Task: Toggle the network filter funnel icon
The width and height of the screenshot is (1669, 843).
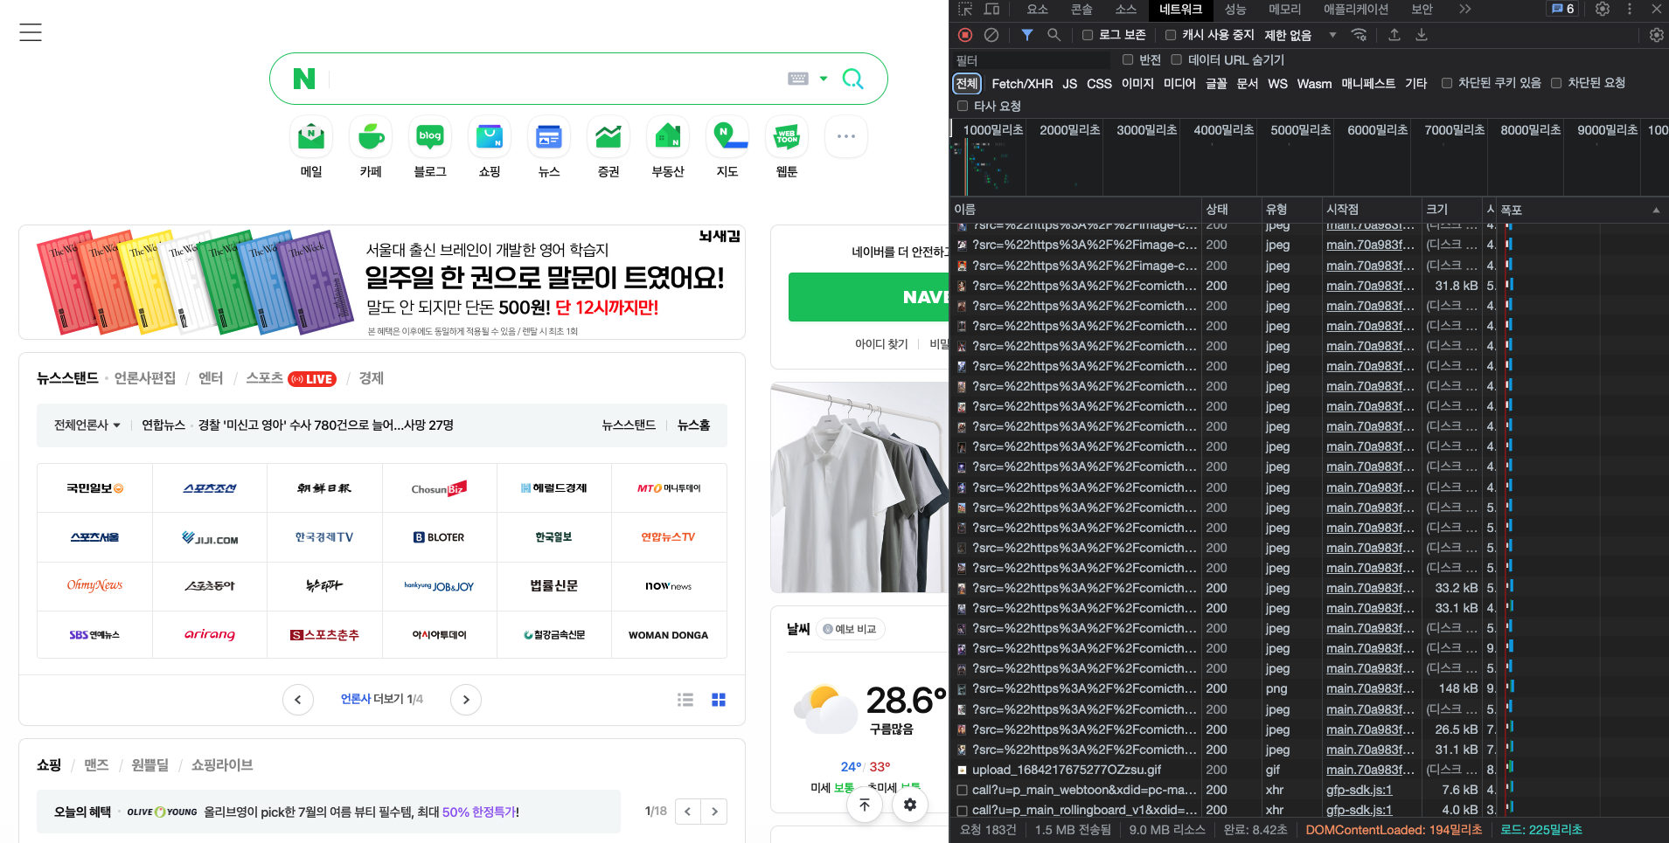Action: tap(1027, 35)
